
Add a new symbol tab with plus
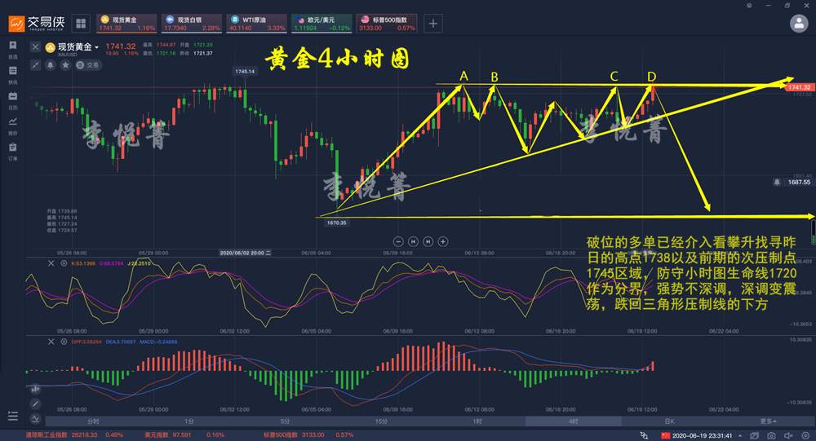(433, 24)
